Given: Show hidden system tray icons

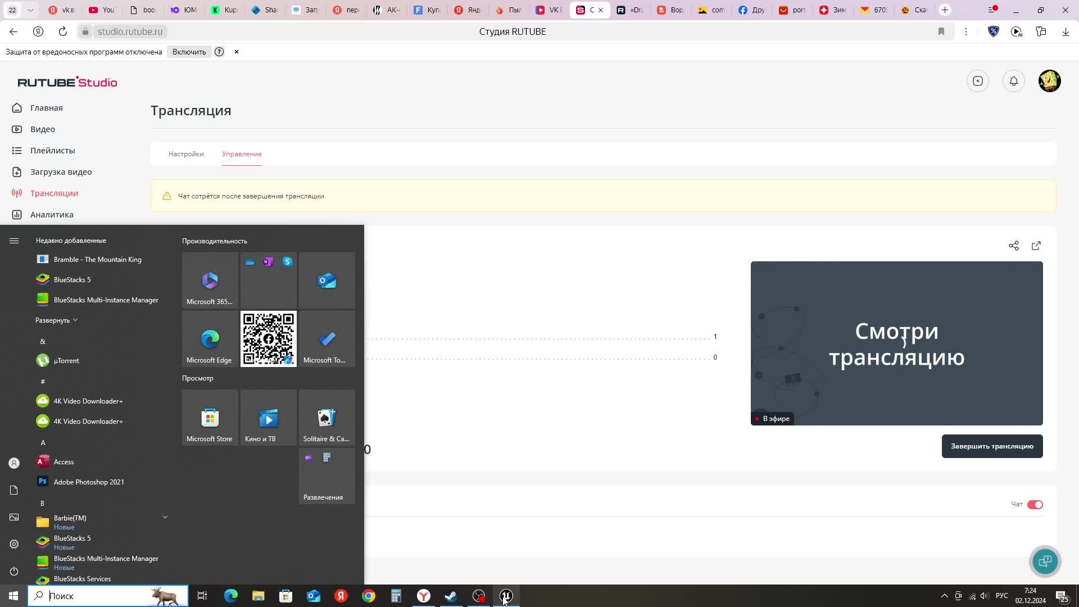Looking at the screenshot, I should 944,596.
